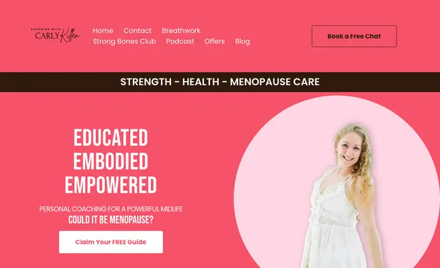440x268 pixels.
Task: Click the Personal Coaching for a Powerful Midlife text
Action: point(111,209)
